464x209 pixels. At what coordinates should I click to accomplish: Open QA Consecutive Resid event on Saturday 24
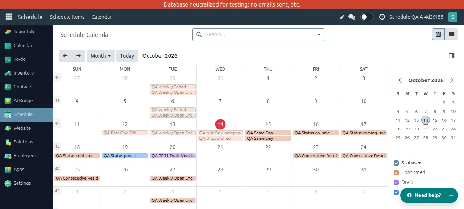pos(364,156)
